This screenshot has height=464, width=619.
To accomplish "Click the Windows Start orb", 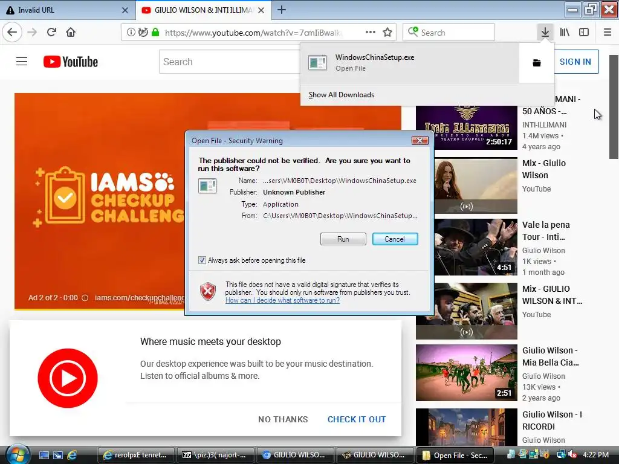I will [16, 455].
